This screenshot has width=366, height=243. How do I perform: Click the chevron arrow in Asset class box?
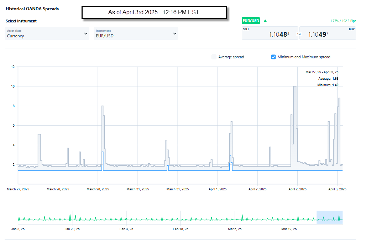coord(85,33)
